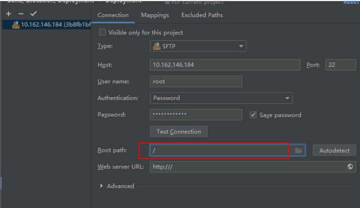Click the Autodetect button
The image size is (360, 208).
[x=334, y=150]
